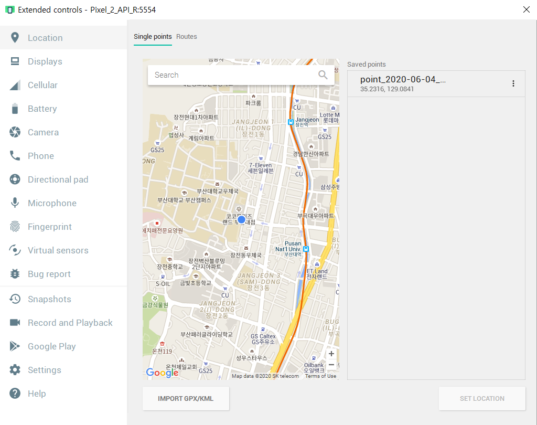The image size is (537, 425).
Task: Open the Settings gear icon
Action: click(15, 370)
